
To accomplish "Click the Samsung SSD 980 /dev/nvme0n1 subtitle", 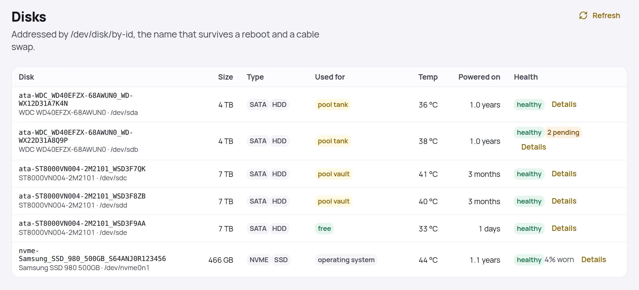I will pos(84,268).
